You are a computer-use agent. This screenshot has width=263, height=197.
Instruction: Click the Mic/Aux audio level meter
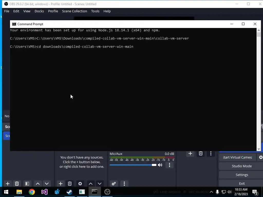[142, 157]
